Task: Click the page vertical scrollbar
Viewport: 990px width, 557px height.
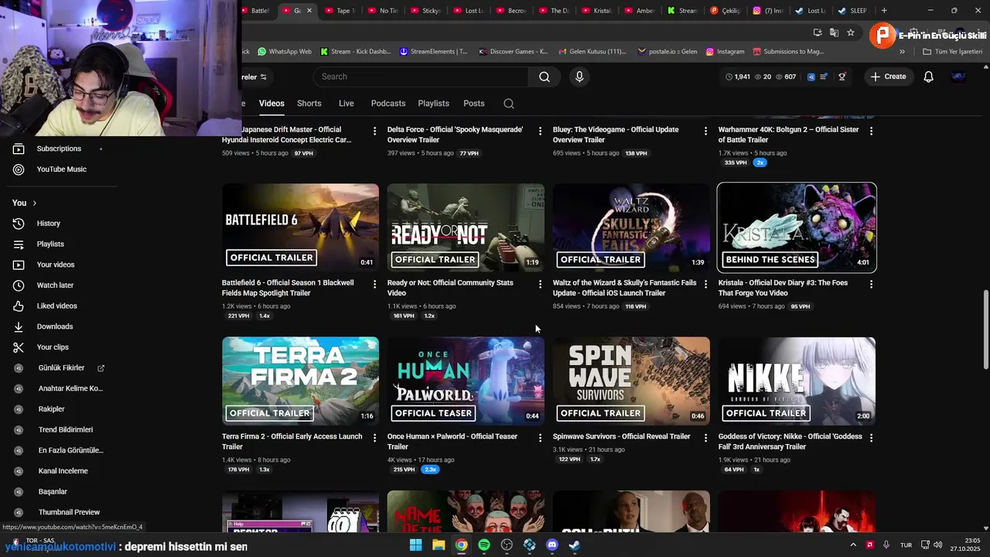Action: pyautogui.click(x=985, y=330)
